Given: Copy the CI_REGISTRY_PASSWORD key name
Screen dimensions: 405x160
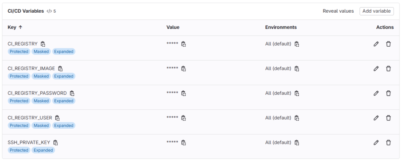Looking at the screenshot, I should coord(72,93).
